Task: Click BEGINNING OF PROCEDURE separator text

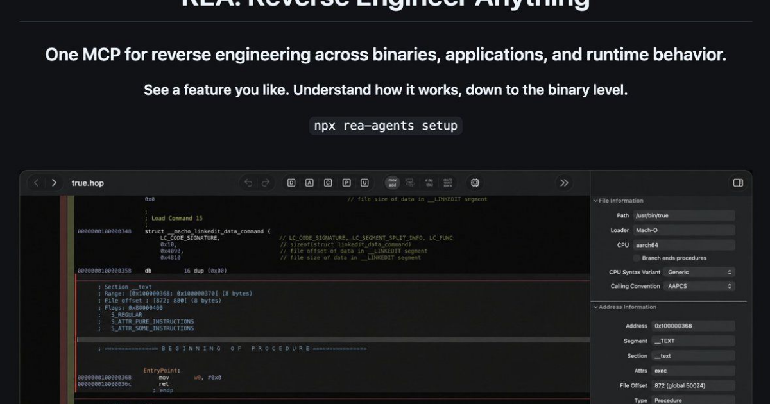Action: [x=232, y=348]
